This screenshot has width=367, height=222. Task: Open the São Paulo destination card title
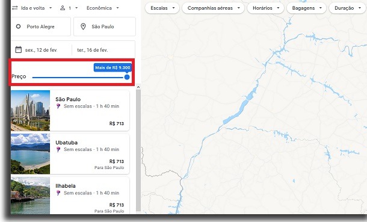coord(68,99)
